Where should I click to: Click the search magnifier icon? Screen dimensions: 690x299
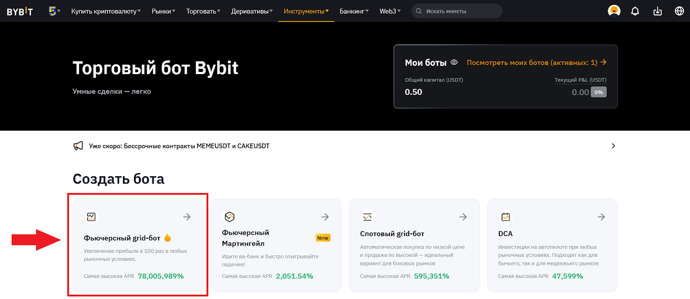pos(419,11)
